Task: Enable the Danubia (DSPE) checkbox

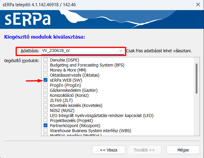Action: (45, 60)
